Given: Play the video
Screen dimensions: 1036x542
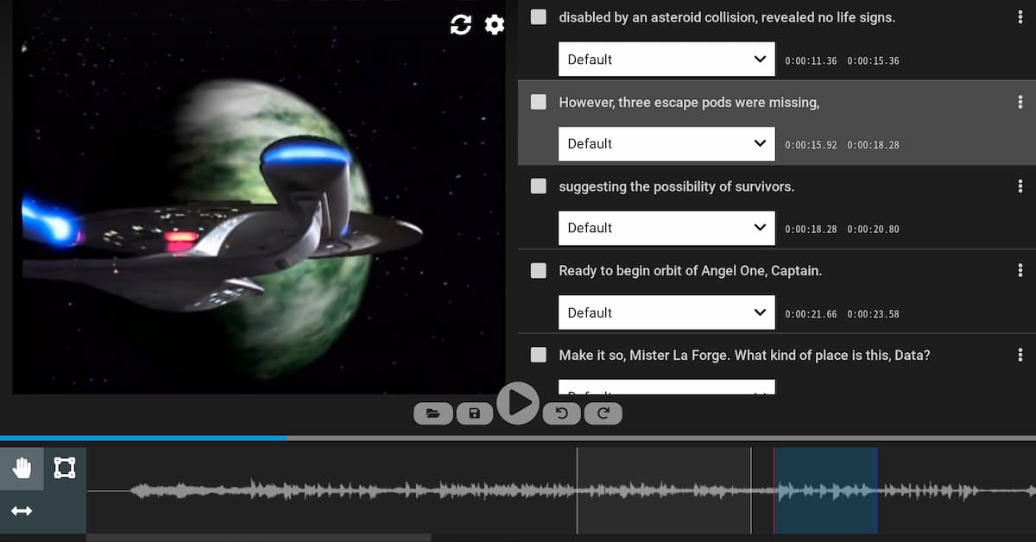Looking at the screenshot, I should point(518,403).
